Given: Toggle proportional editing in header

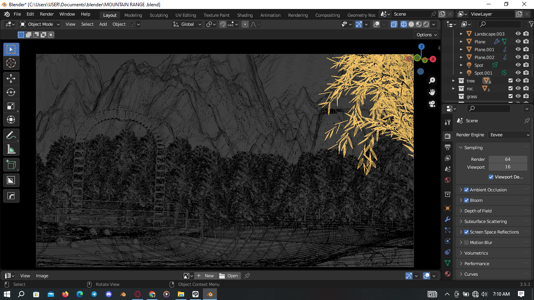Looking at the screenshot, I should (x=245, y=24).
